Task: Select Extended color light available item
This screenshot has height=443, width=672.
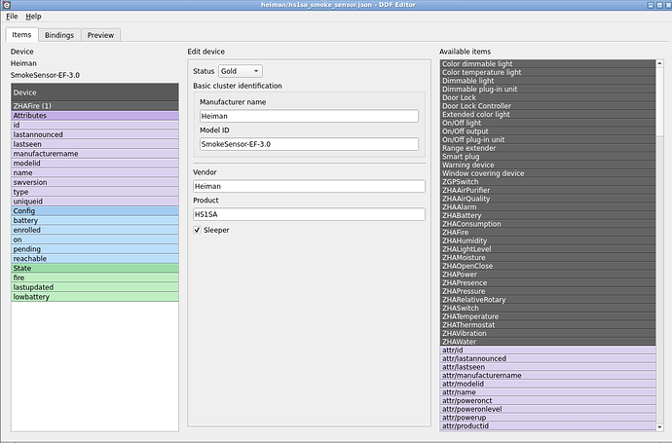Action: tap(547, 114)
